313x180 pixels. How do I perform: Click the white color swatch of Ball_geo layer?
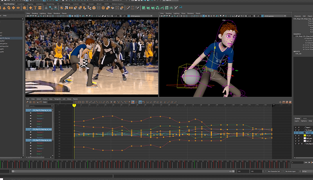pyautogui.click(x=305, y=138)
